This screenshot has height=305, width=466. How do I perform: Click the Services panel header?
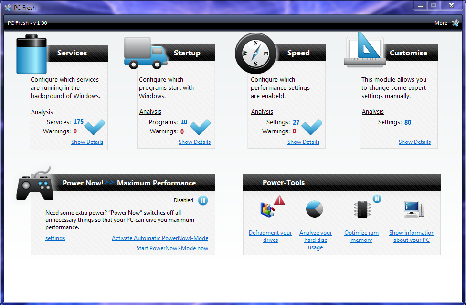[72, 53]
